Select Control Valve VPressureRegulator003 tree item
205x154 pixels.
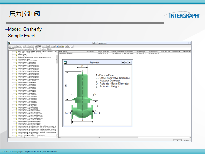[x=30, y=117]
